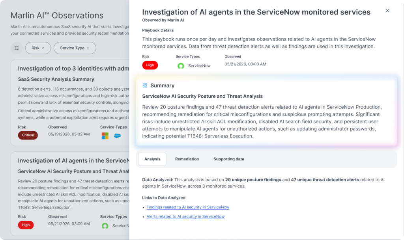This screenshot has height=240, width=404.
Task: Close the investigation detail panel
Action: [387, 11]
